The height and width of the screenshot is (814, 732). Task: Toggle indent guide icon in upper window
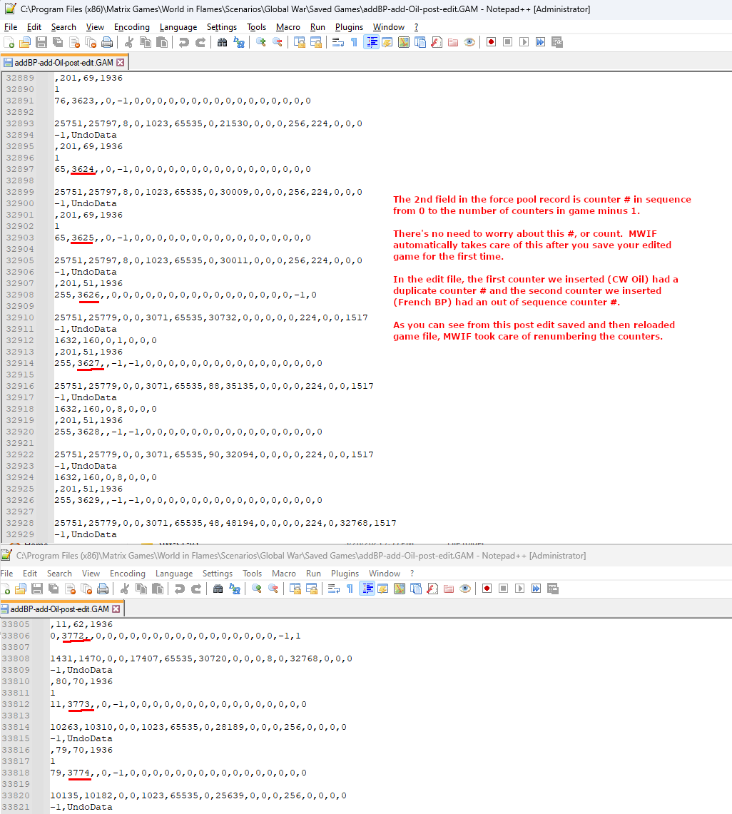click(372, 43)
